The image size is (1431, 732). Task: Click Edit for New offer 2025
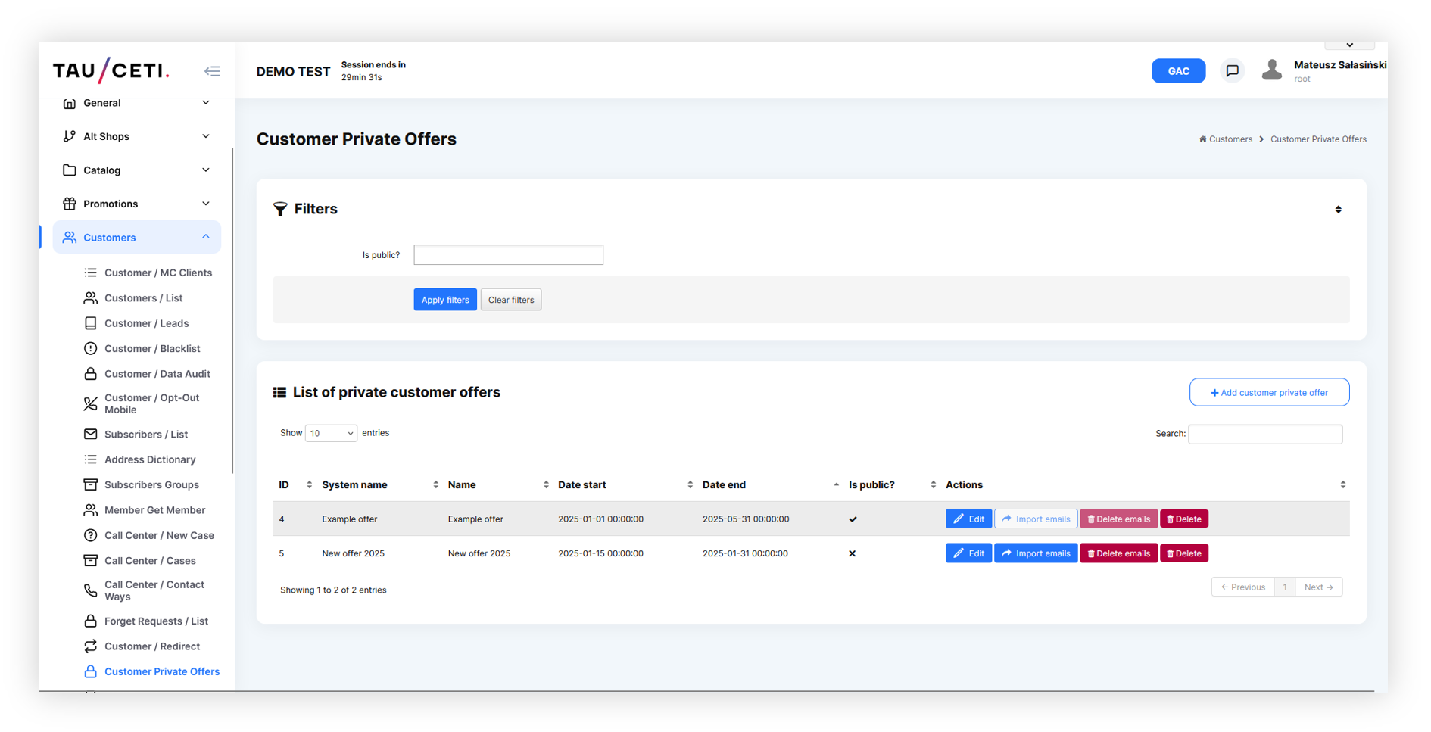coord(968,554)
